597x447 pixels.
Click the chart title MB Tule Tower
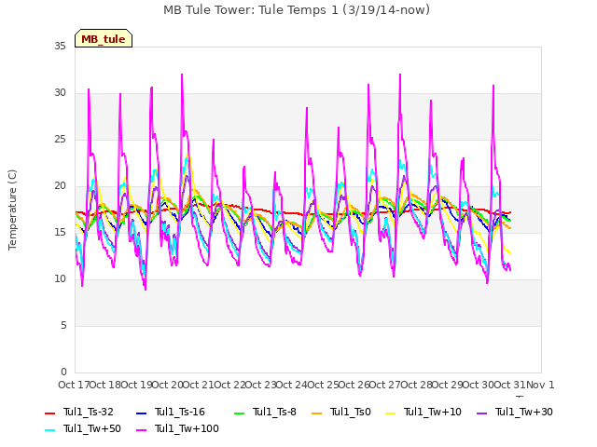pyautogui.click(x=297, y=10)
